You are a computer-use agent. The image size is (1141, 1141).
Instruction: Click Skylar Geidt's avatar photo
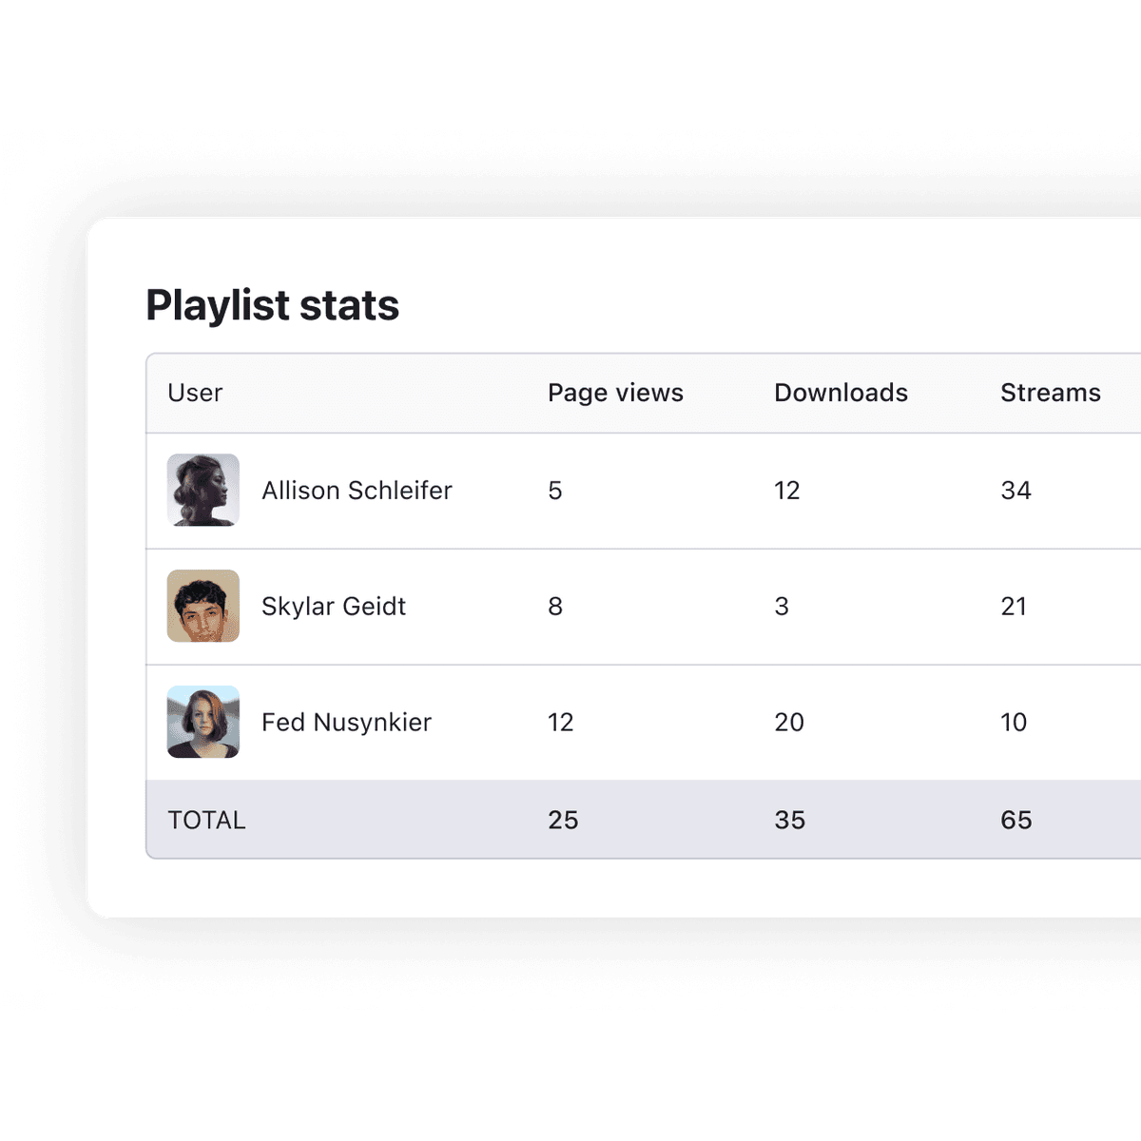pos(203,606)
